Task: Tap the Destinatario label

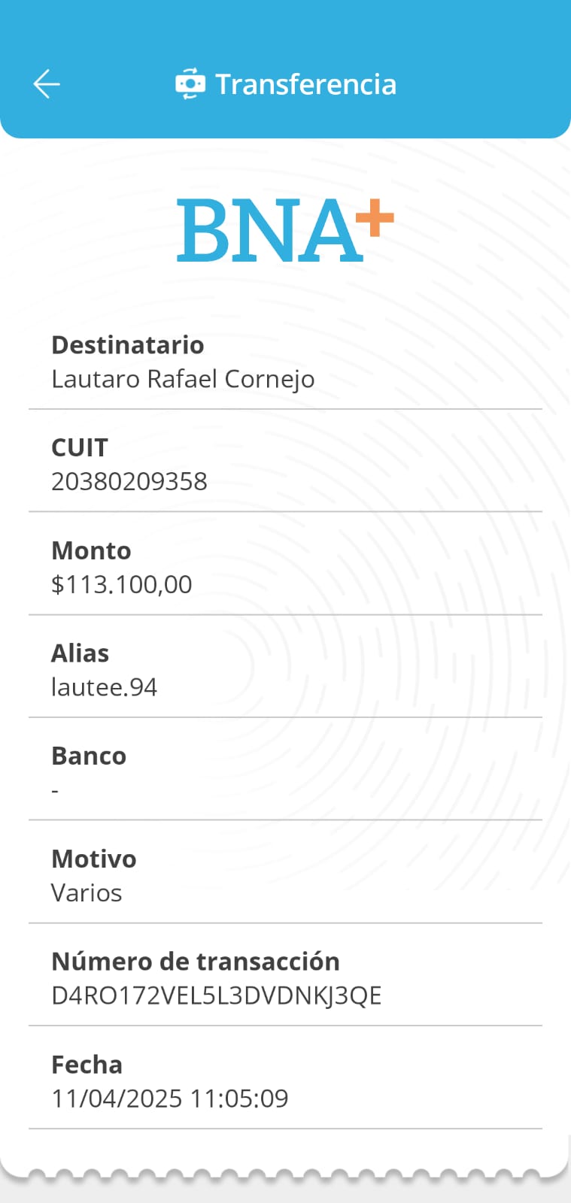Action: pyautogui.click(x=127, y=345)
